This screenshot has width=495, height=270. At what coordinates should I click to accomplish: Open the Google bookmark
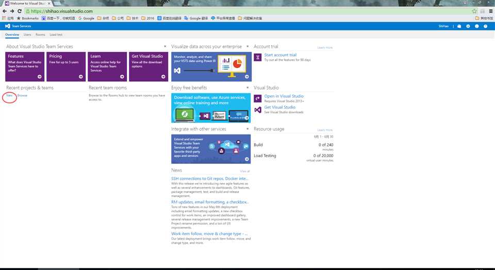coord(86,19)
